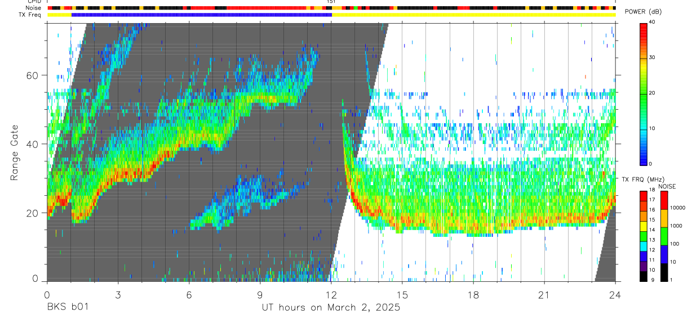This screenshot has height=319, width=692.
Task: Click the '151' CPID value at top
Action: point(331,2)
